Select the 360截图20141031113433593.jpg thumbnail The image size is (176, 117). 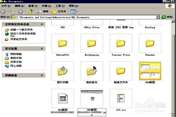(x=92, y=98)
